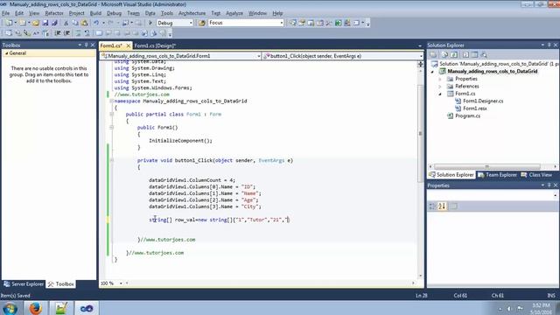This screenshot has height=315, width=560.
Task: Open the Toolbox window options dropdown arrow
Action: [80, 45]
